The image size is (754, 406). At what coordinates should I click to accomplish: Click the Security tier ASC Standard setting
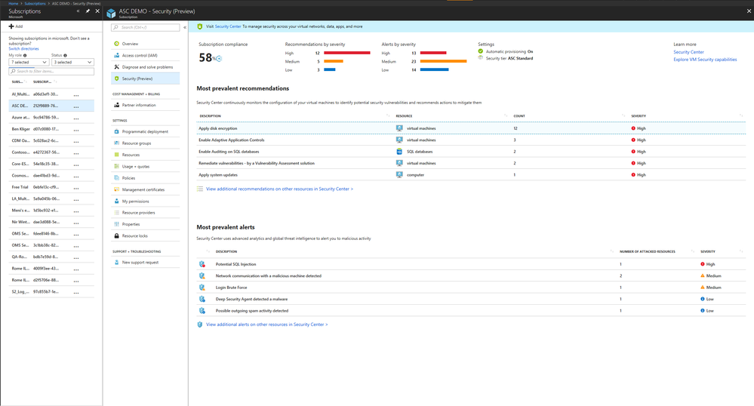click(509, 58)
